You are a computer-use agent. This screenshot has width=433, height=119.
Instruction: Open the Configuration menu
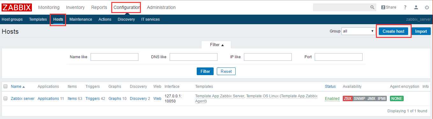point(127,7)
